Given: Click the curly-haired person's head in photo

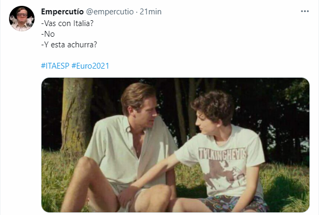Looking at the screenshot, I should [x=213, y=112].
